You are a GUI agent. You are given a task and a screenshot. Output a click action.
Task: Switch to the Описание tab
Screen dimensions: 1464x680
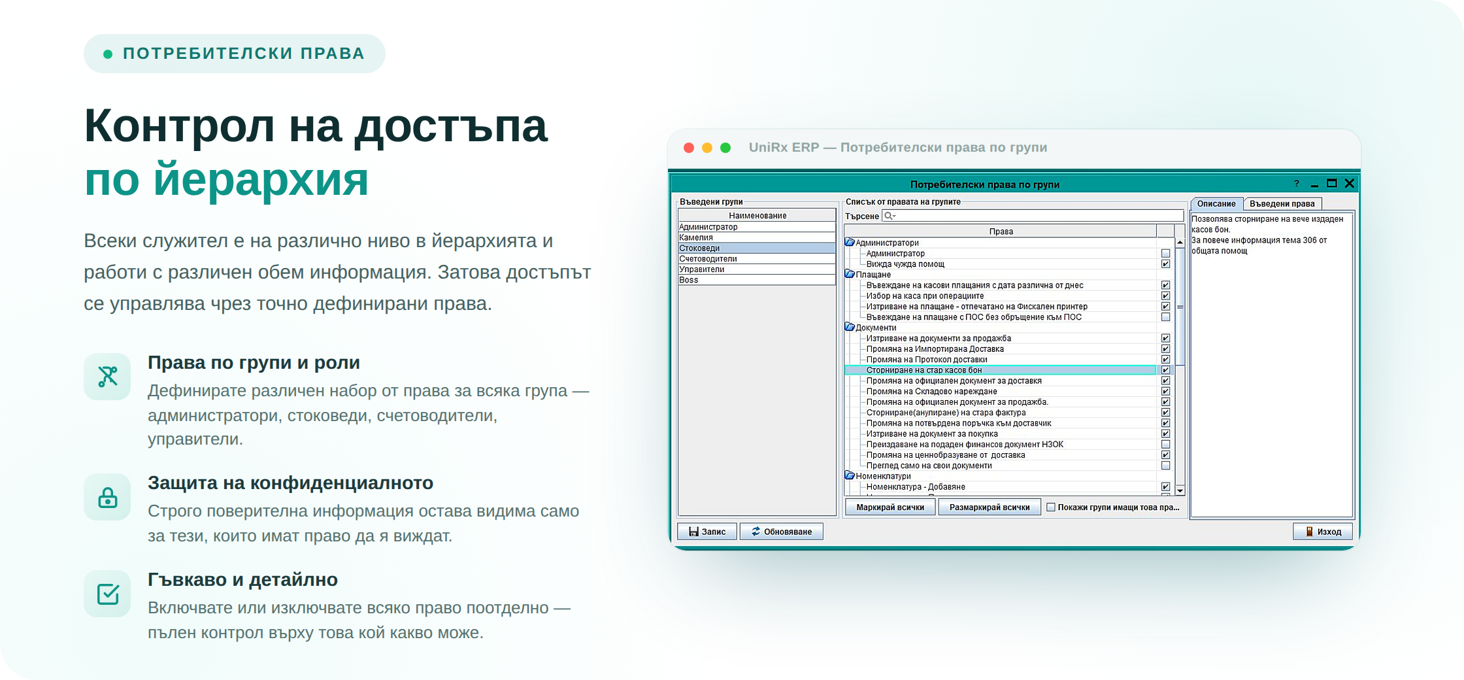[x=1216, y=204]
